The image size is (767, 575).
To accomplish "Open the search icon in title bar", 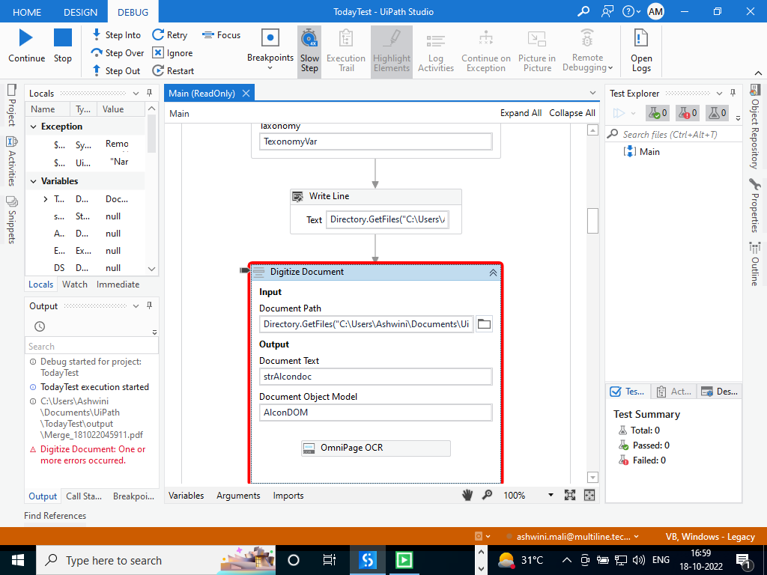I will [x=583, y=12].
